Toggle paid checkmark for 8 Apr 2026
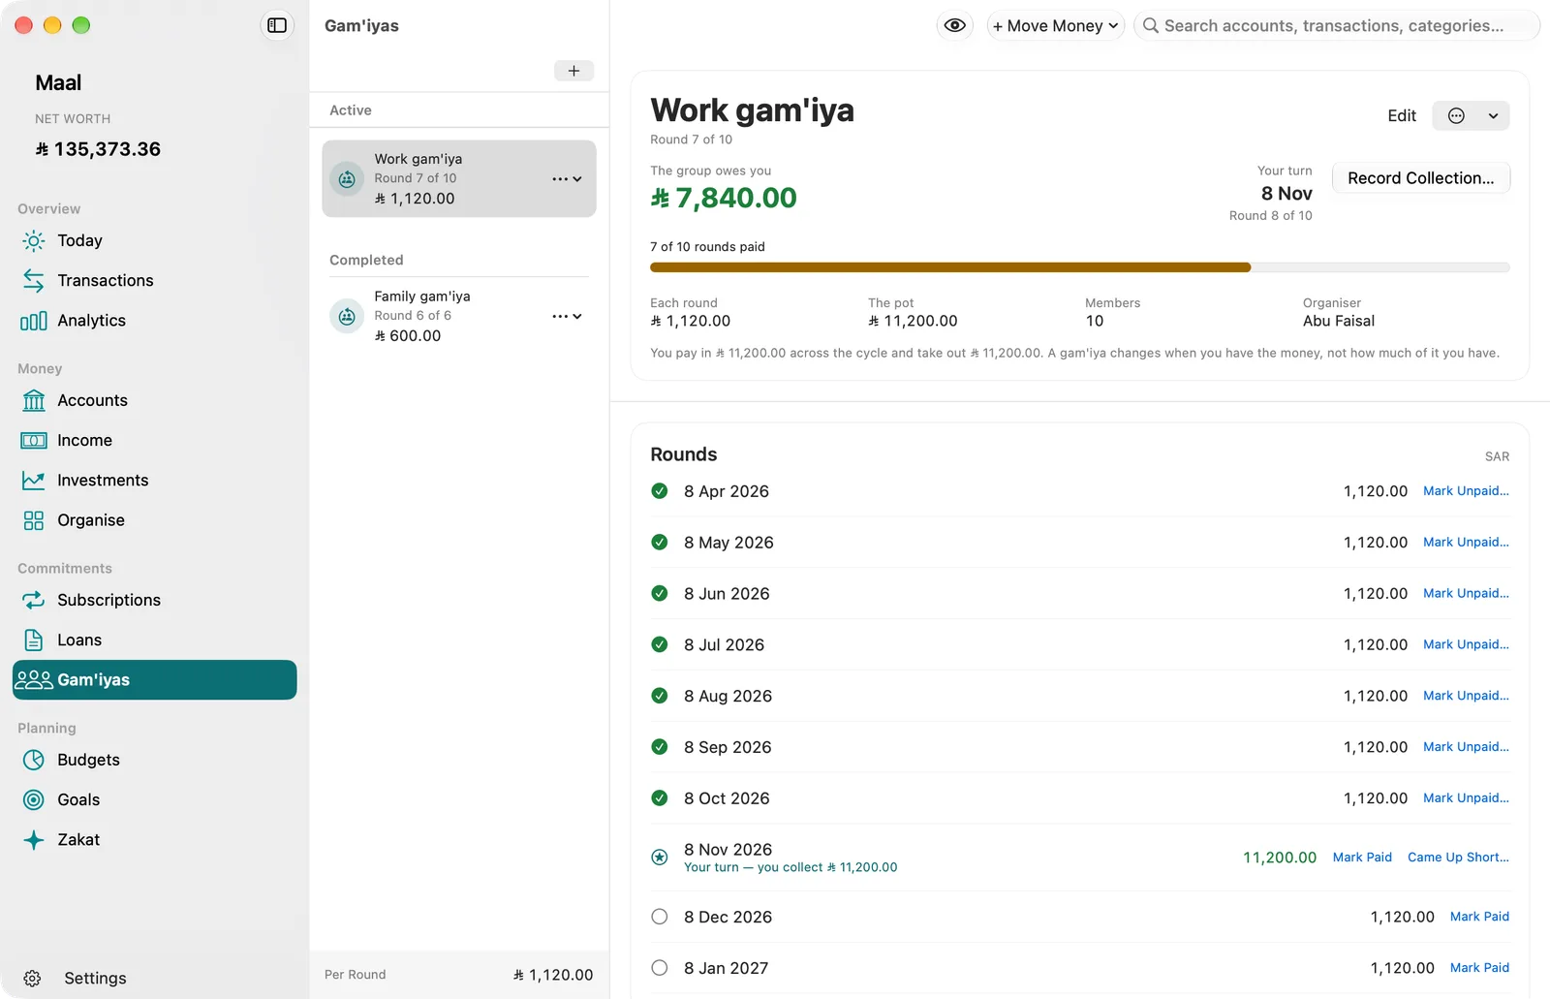Viewport: 1550px width, 999px height. click(660, 491)
